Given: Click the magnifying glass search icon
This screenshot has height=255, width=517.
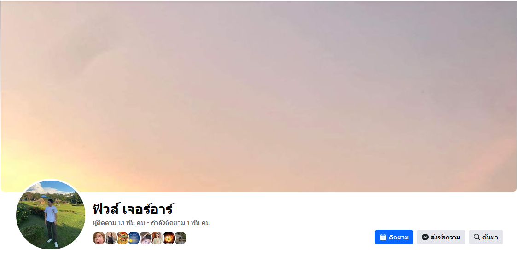Looking at the screenshot, I should [x=476, y=237].
